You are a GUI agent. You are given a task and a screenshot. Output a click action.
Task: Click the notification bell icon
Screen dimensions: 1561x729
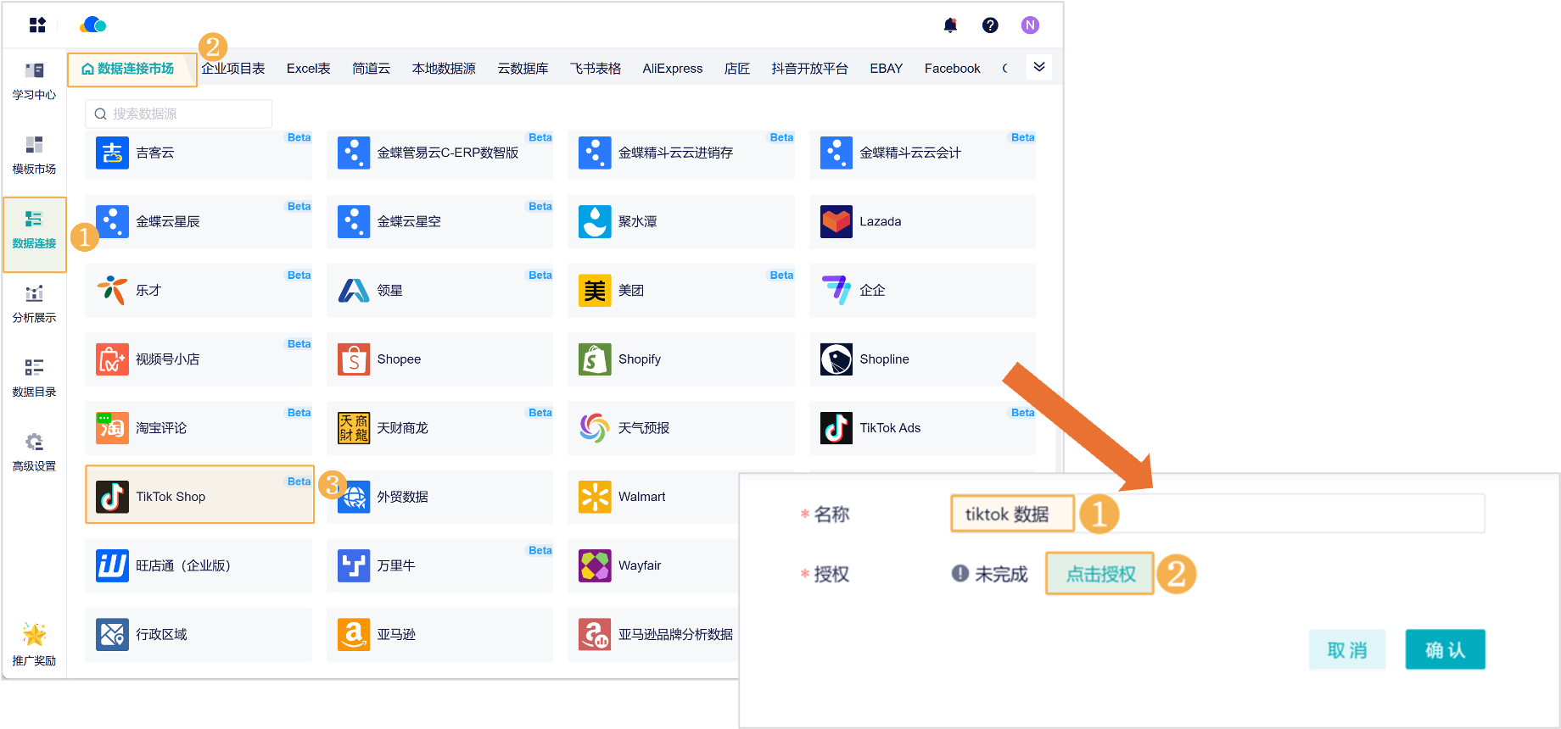pyautogui.click(x=950, y=25)
